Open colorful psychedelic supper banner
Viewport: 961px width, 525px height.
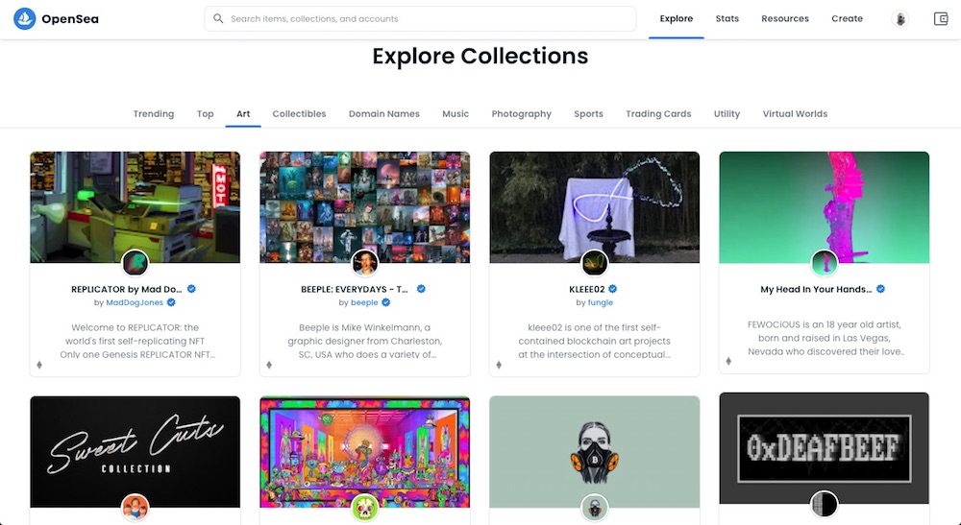coord(364,451)
